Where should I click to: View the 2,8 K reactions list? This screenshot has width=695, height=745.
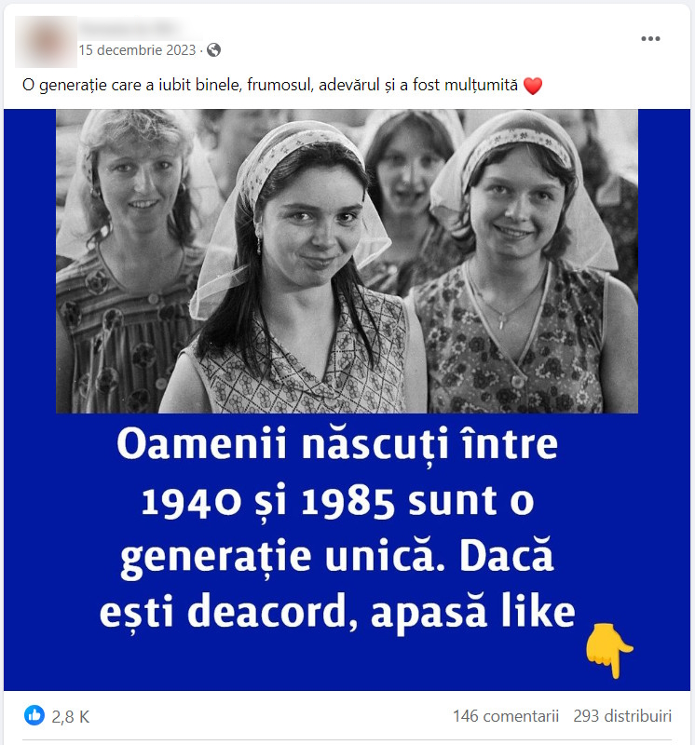tap(71, 716)
